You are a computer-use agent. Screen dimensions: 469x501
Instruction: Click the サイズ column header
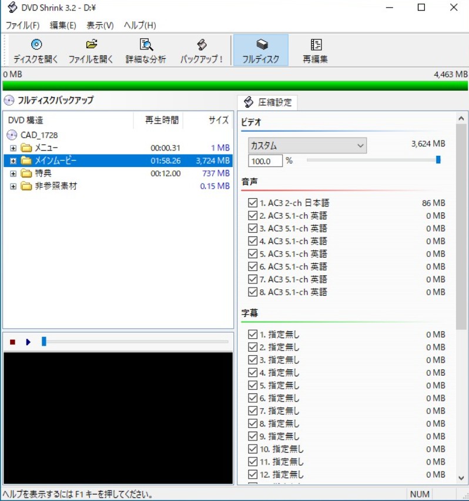pyautogui.click(x=208, y=120)
